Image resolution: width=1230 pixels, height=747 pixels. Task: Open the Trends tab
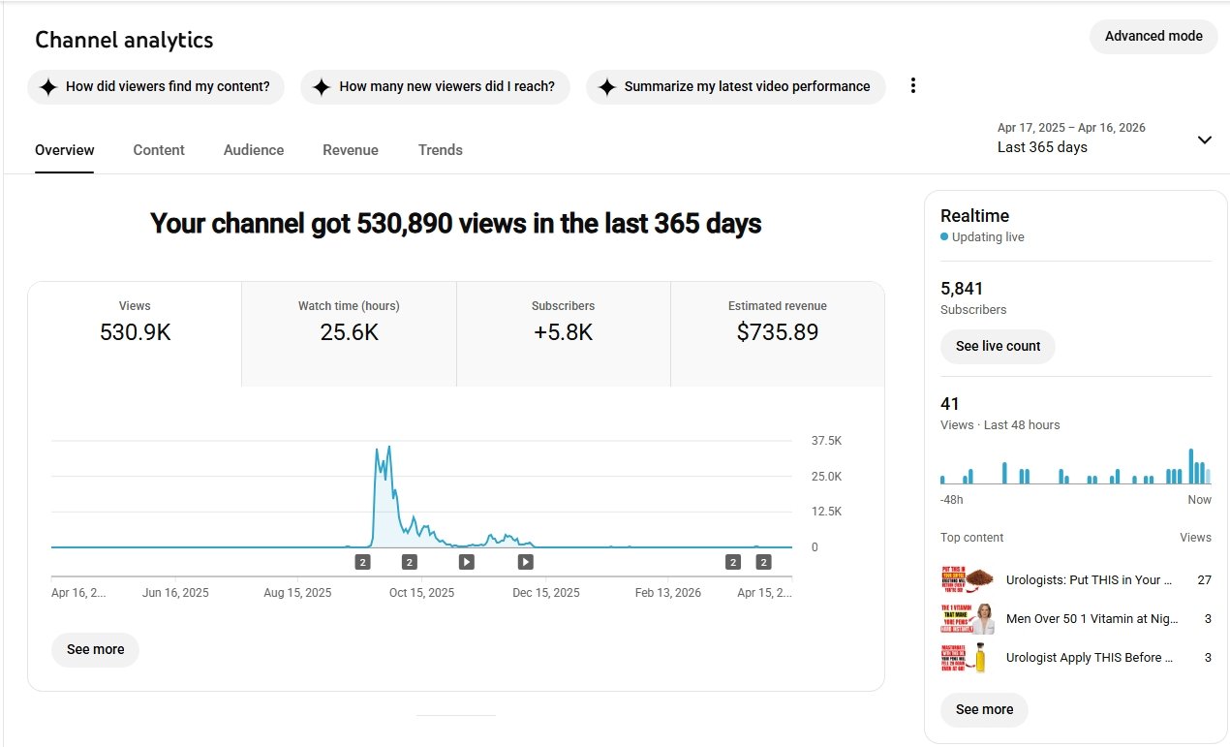pos(441,150)
